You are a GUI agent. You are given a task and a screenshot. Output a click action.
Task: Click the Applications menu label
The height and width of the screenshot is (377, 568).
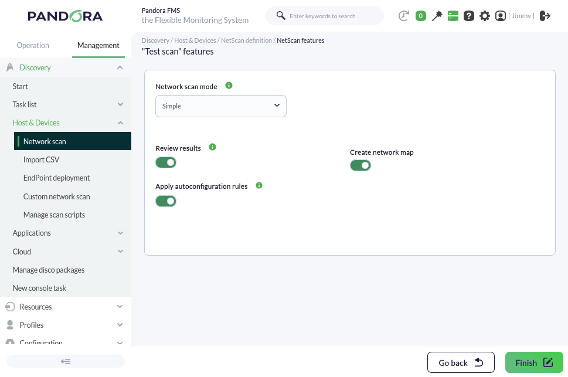(x=32, y=233)
